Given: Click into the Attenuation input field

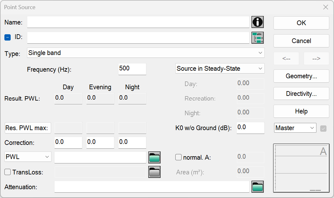Looking at the screenshot, I should [x=152, y=187].
